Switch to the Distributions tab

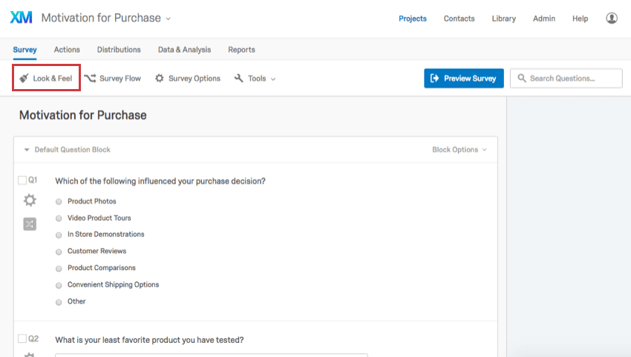(119, 50)
